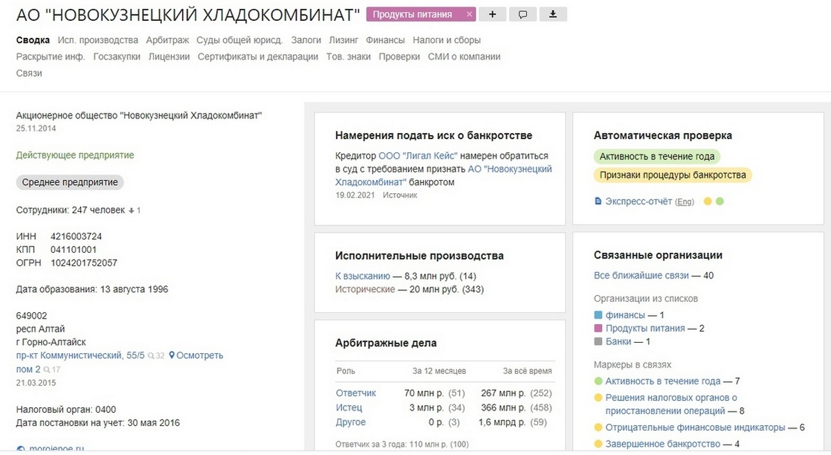831x455 pixels.
Task: Open the финансы list link
Action: pos(625,315)
